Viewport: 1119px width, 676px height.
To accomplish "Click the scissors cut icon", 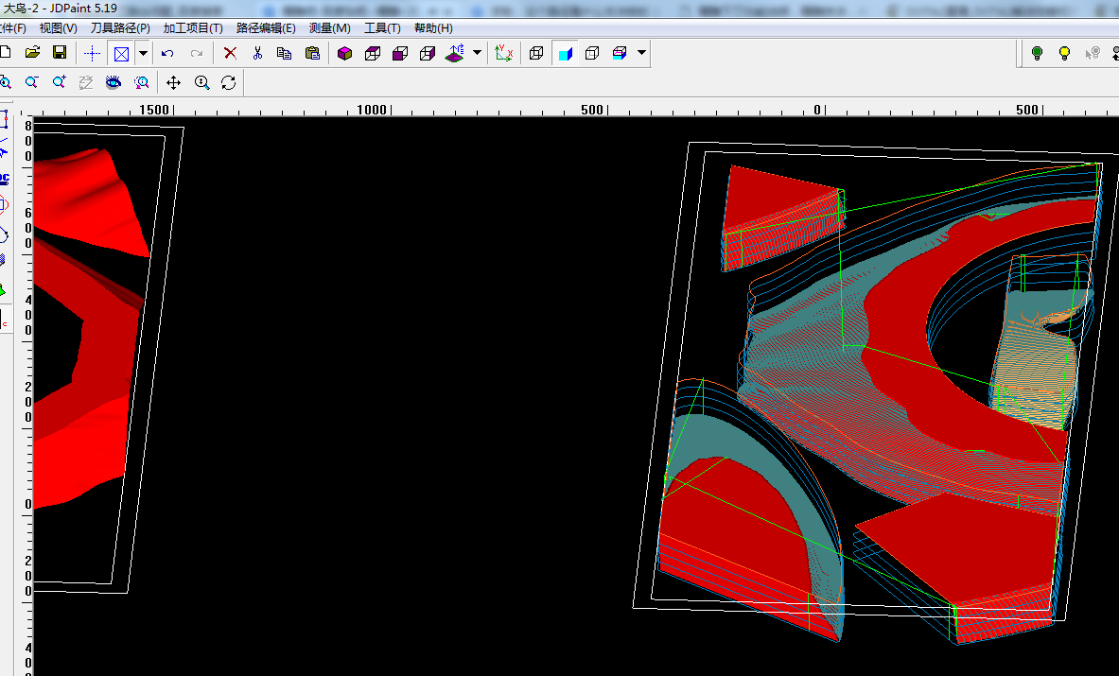I will [257, 54].
